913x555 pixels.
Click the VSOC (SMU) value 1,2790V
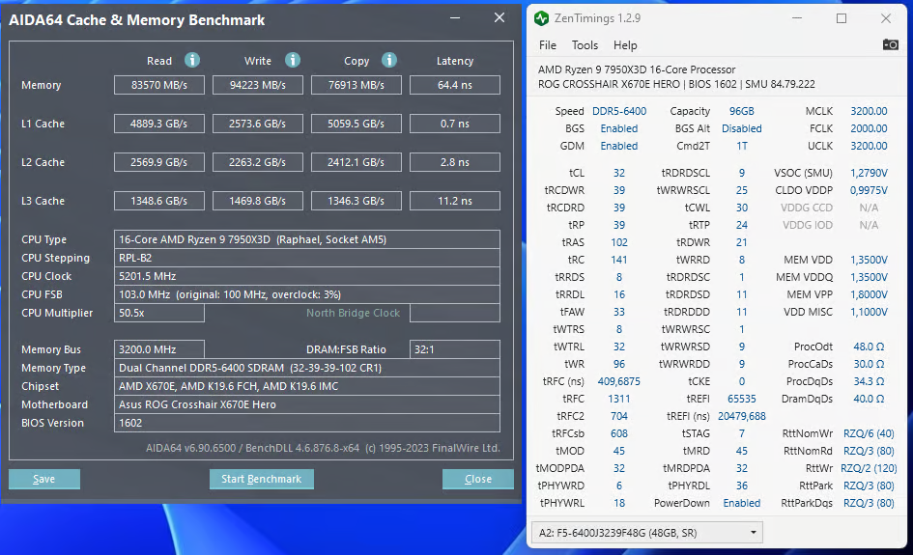pos(869,173)
